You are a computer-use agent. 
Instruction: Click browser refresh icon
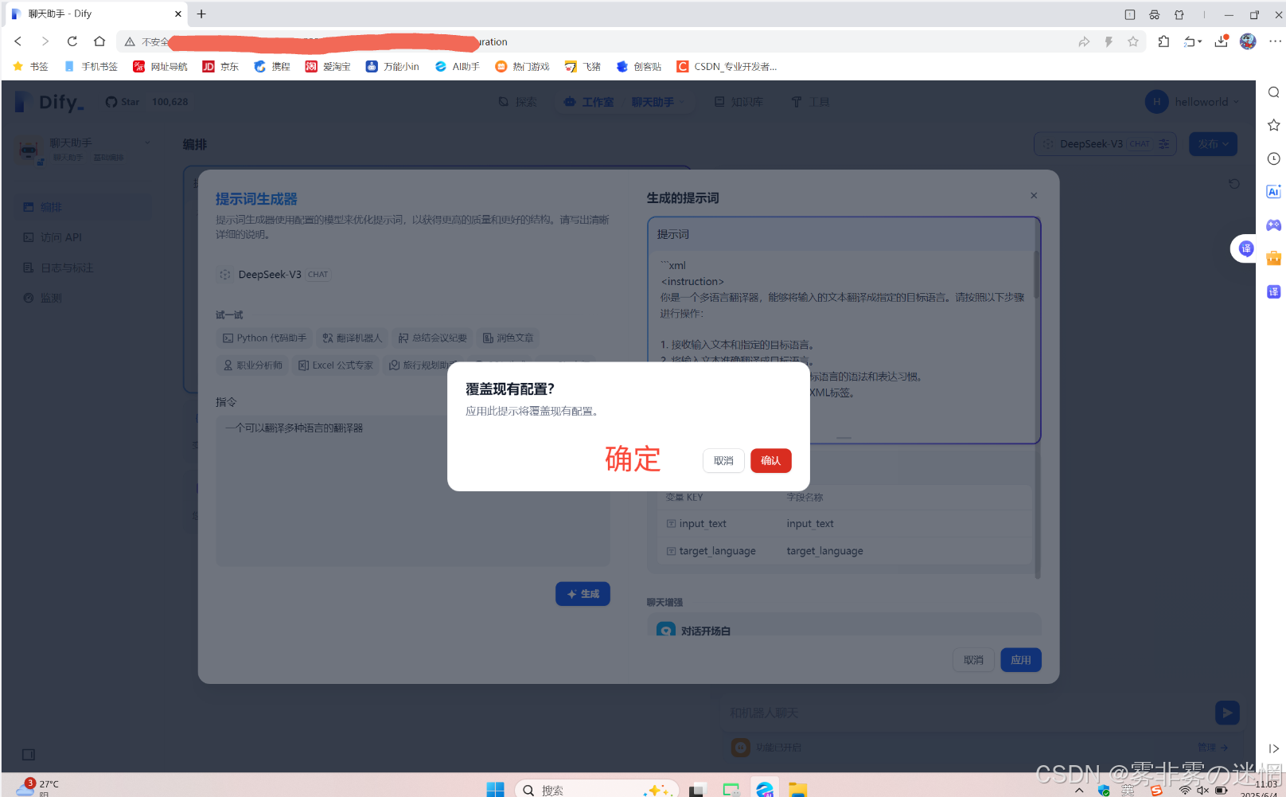click(72, 41)
